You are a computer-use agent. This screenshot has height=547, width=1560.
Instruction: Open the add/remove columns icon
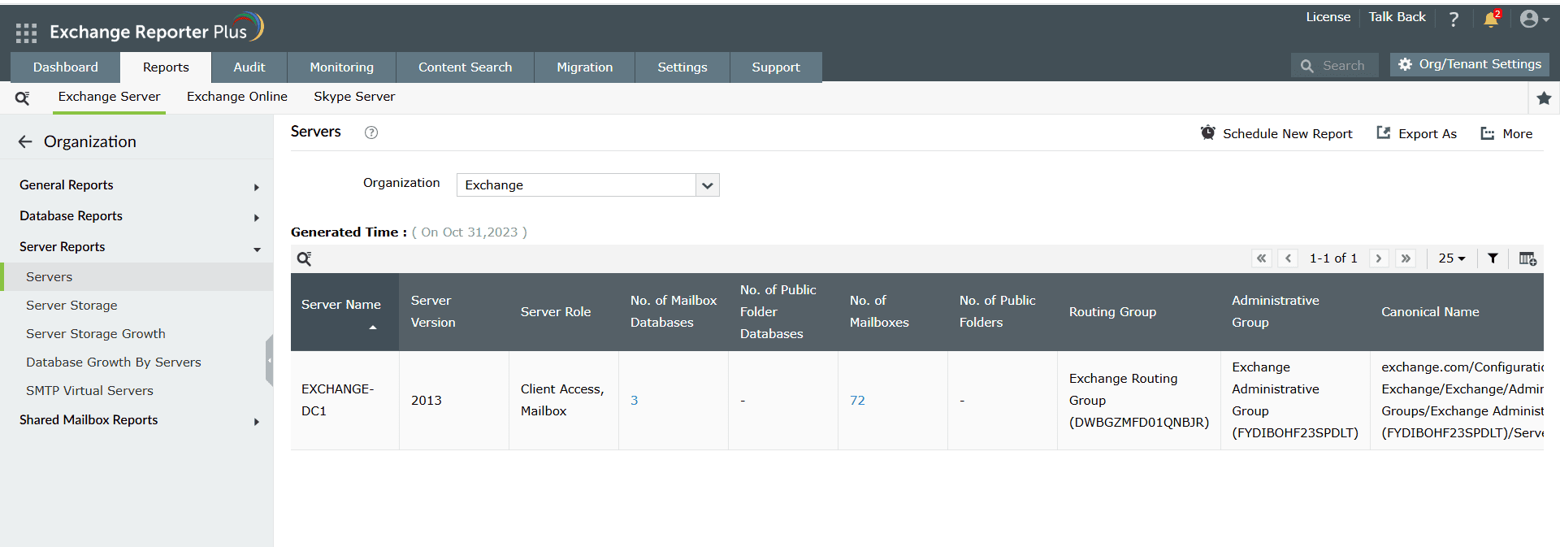[x=1527, y=258]
